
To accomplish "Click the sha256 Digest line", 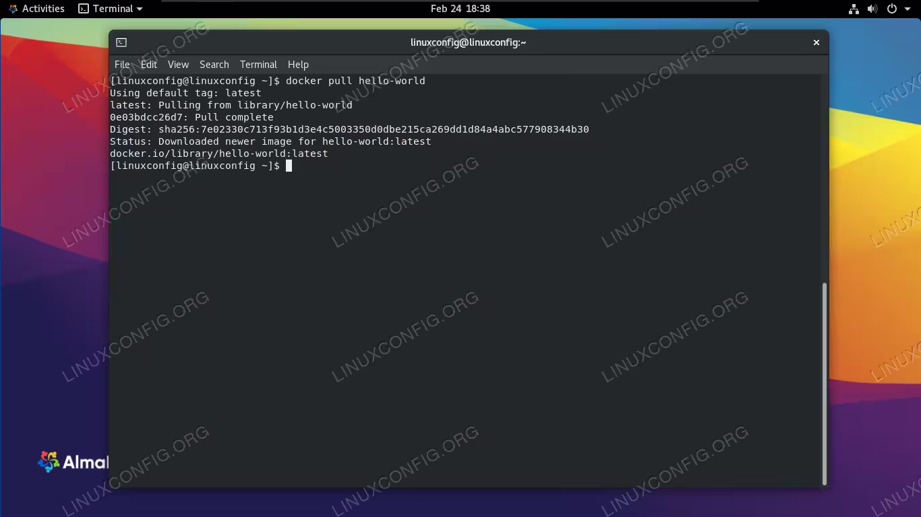I will click(x=349, y=129).
